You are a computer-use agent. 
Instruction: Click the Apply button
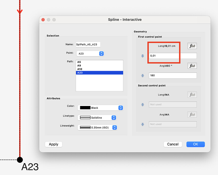(54, 144)
